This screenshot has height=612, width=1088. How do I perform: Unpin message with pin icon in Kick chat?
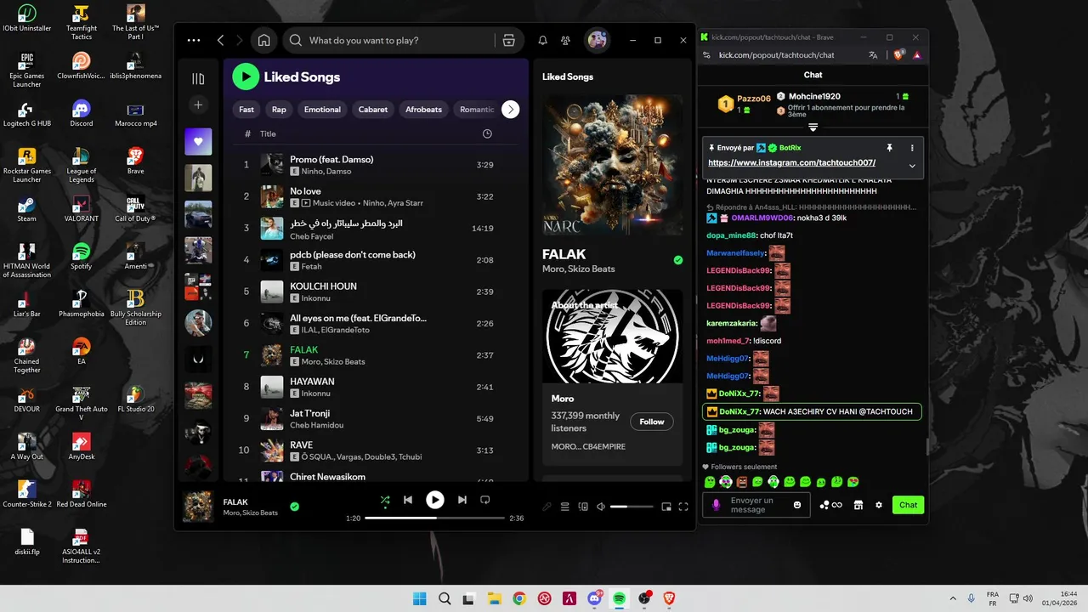[890, 148]
